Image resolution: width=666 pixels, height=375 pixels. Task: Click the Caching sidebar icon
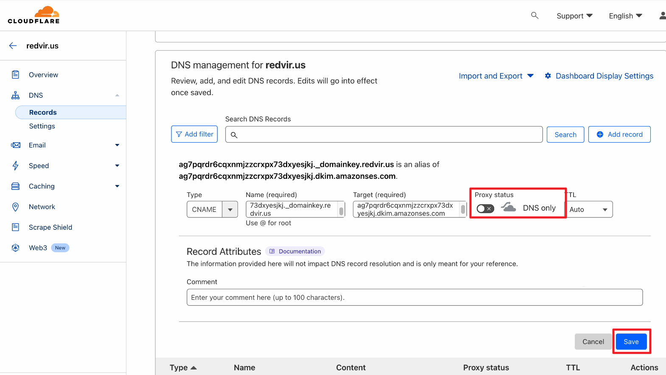[16, 186]
